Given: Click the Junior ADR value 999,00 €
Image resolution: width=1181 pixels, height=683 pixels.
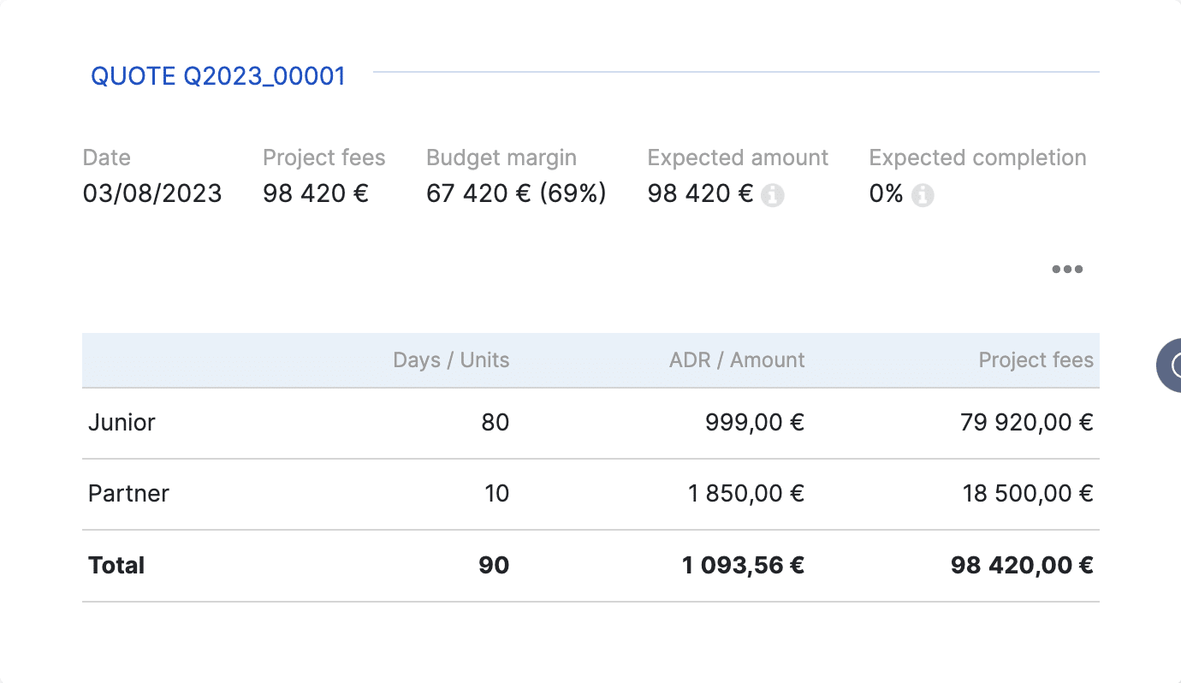Looking at the screenshot, I should pos(755,423).
